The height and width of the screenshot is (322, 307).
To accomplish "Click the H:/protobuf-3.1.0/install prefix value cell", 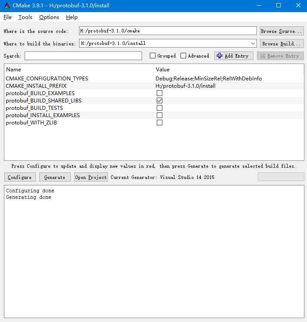I will click(185, 86).
